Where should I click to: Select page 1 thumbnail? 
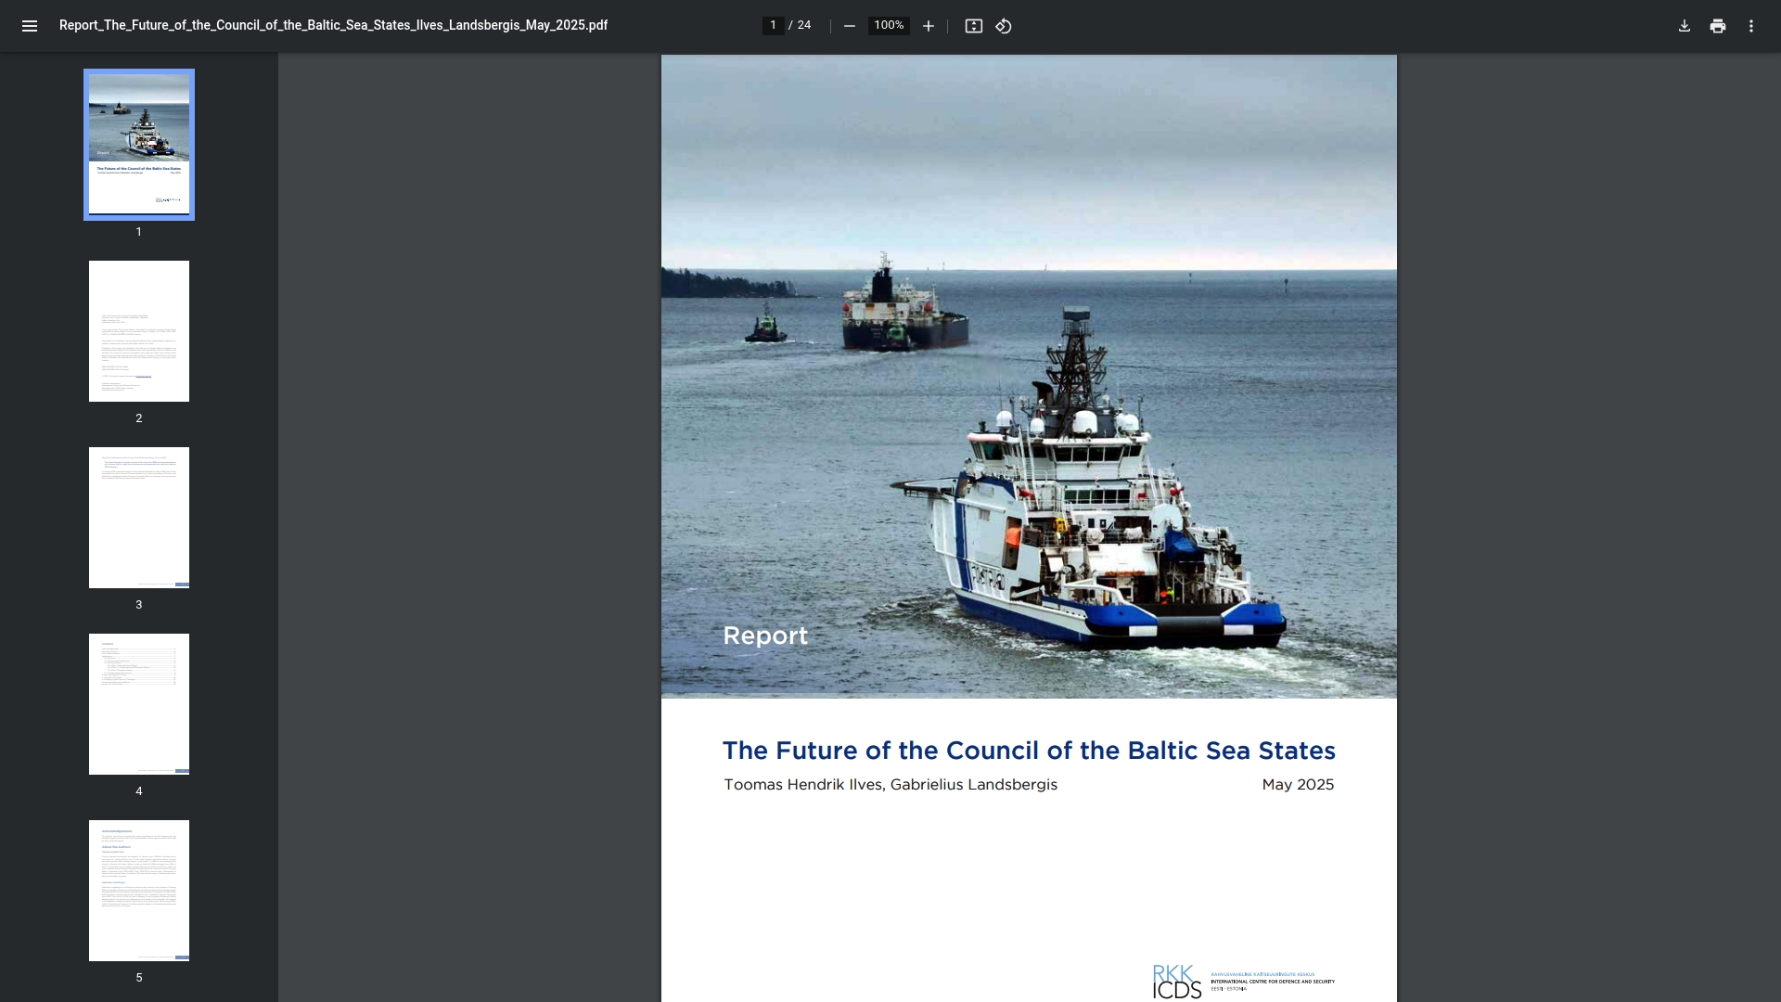[x=139, y=144]
